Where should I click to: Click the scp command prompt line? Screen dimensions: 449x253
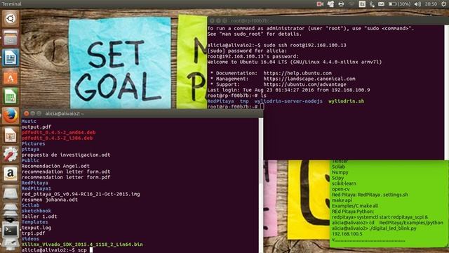click(x=57, y=250)
